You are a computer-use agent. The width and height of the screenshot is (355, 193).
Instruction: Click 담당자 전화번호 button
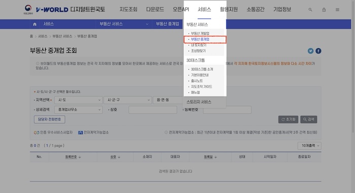tap(49, 119)
